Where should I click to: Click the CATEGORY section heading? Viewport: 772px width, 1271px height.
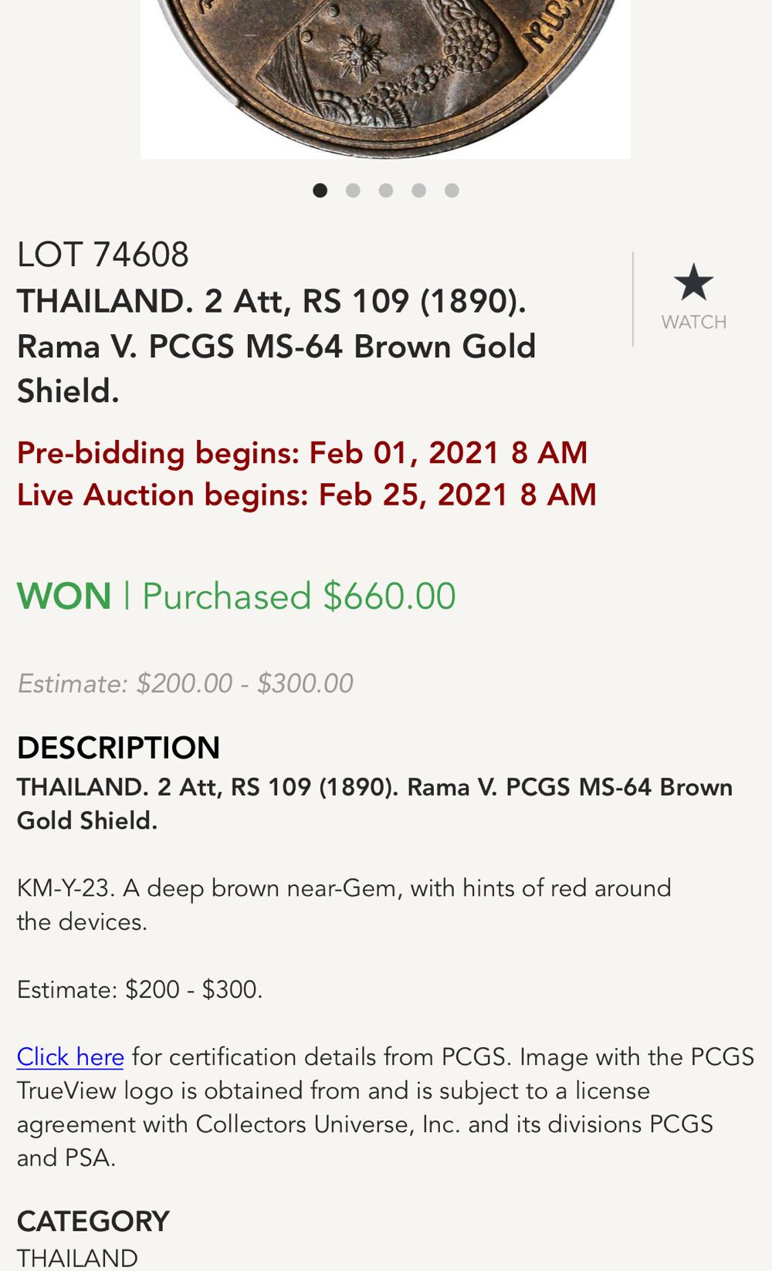point(93,1221)
